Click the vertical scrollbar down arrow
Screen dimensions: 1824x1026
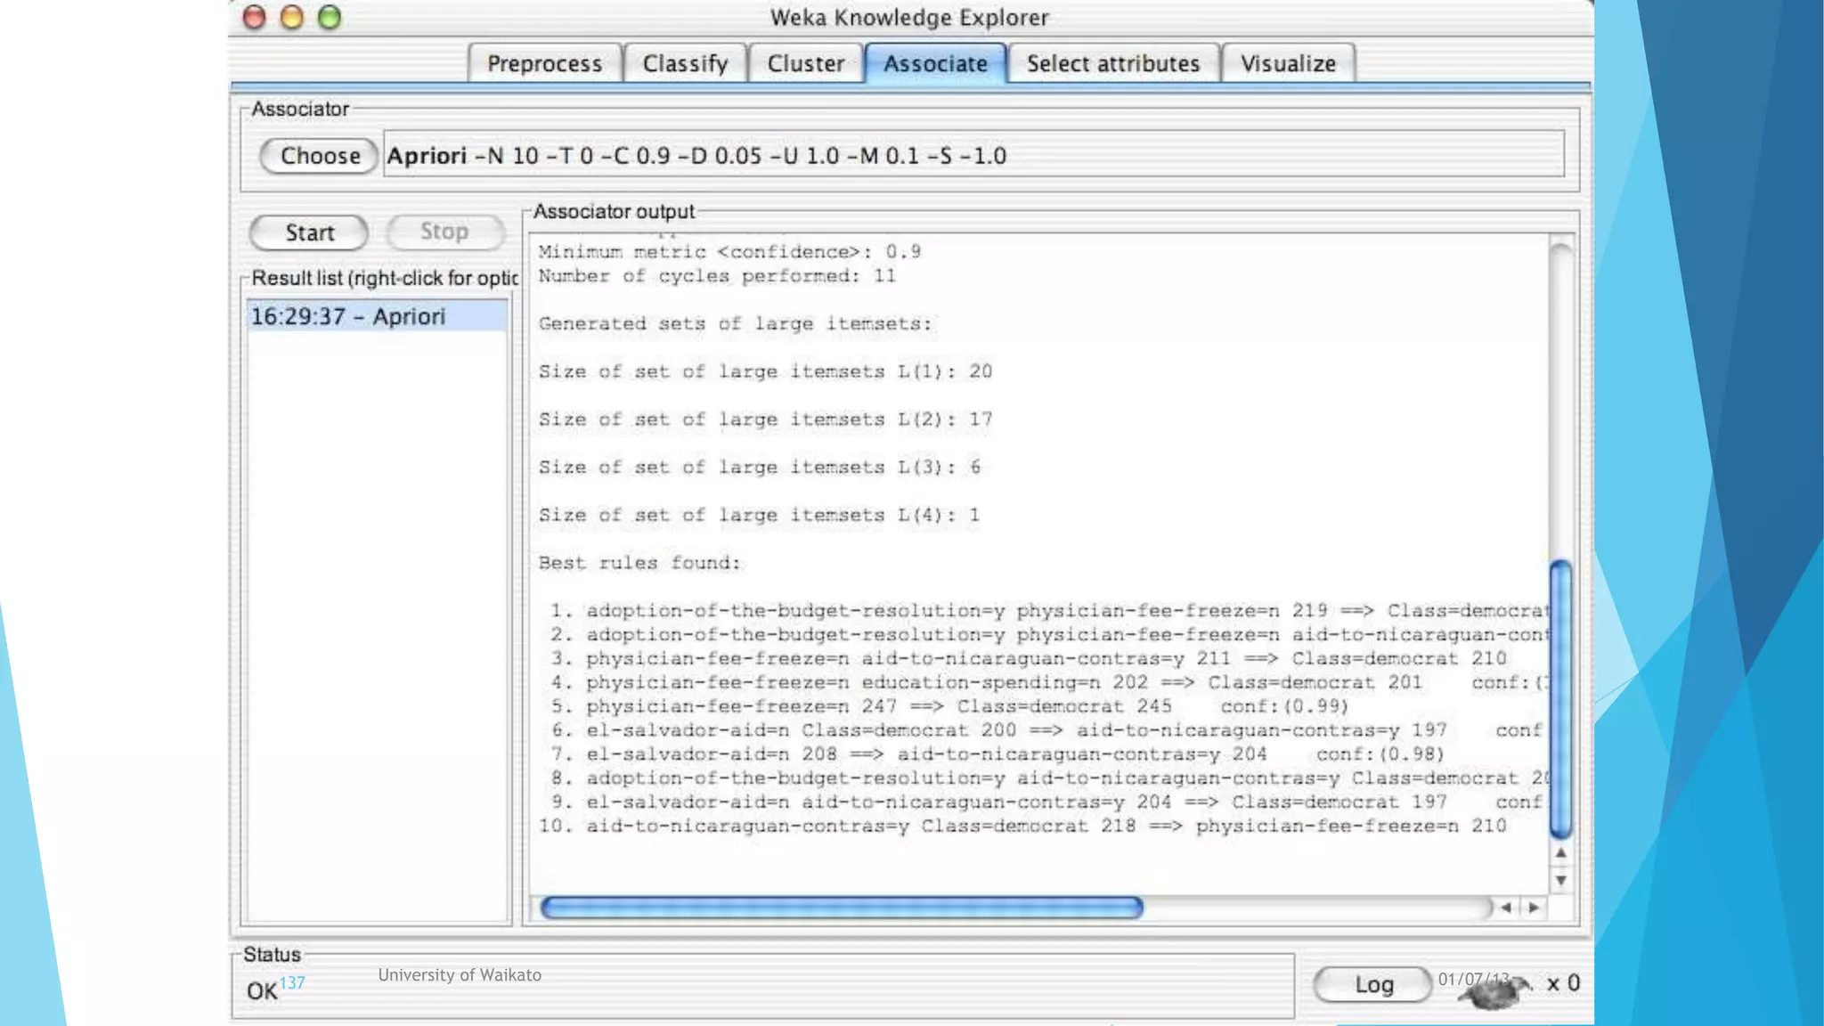tap(1560, 881)
